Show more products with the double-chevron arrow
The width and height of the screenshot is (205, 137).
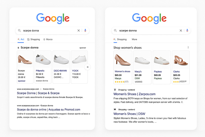coord(87,67)
